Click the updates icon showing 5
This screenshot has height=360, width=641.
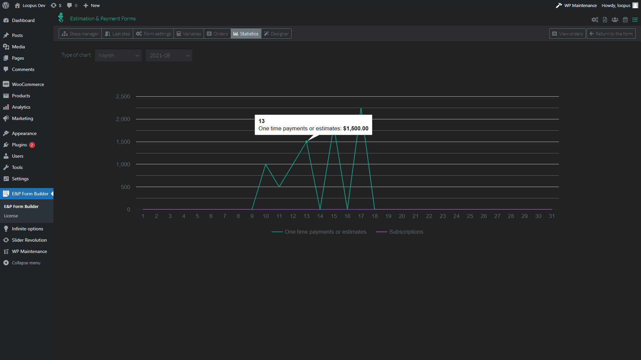[56, 5]
